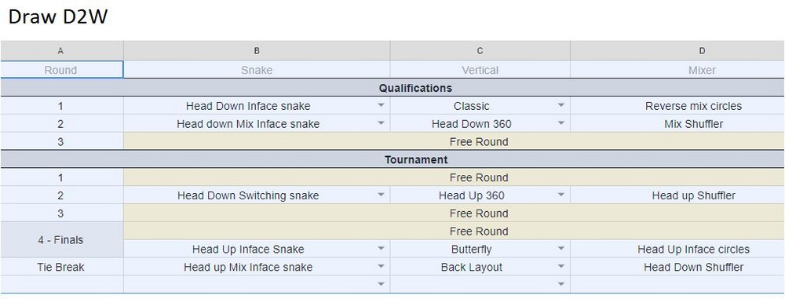785x299 pixels.
Task: Open dropdown for Head down Mix Inface snake
Action: (381, 124)
